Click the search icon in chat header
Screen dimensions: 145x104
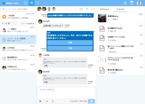coord(87,9)
